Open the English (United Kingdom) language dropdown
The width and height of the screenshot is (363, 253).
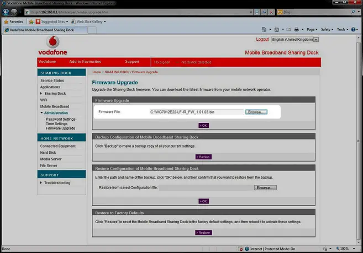pos(294,40)
